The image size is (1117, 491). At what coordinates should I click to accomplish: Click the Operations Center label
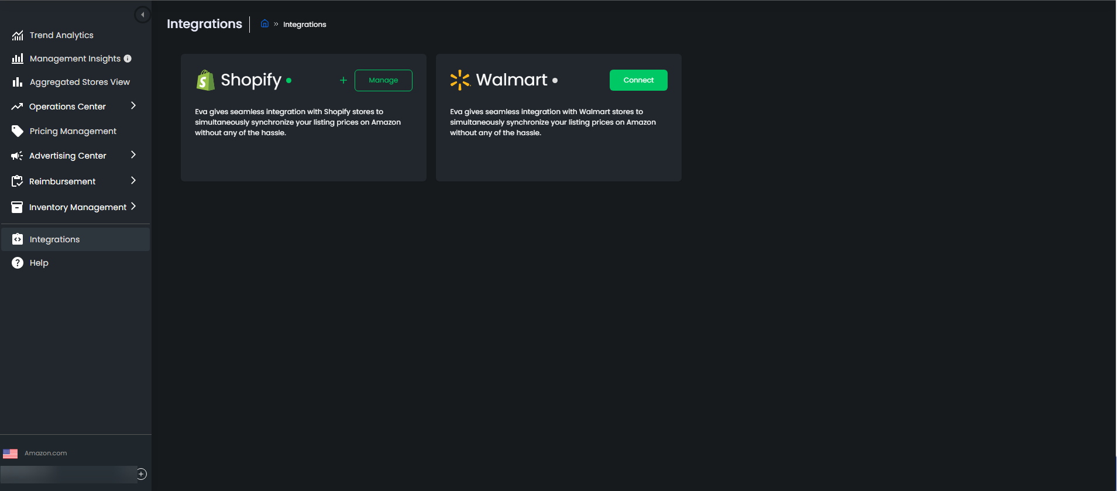pyautogui.click(x=67, y=107)
